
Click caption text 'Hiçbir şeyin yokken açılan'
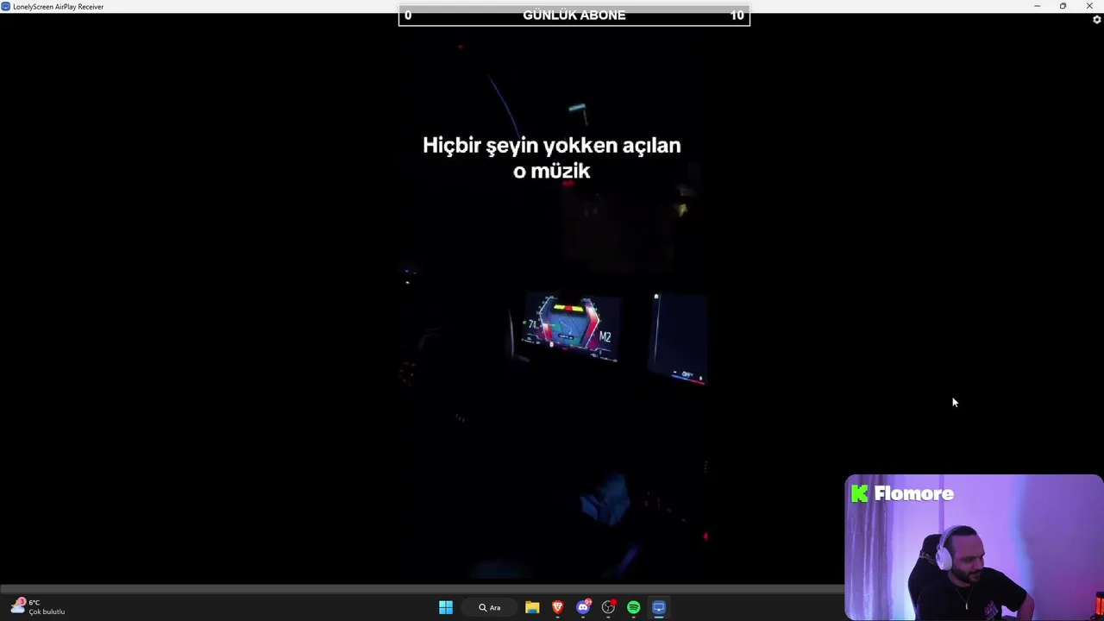coord(552,145)
